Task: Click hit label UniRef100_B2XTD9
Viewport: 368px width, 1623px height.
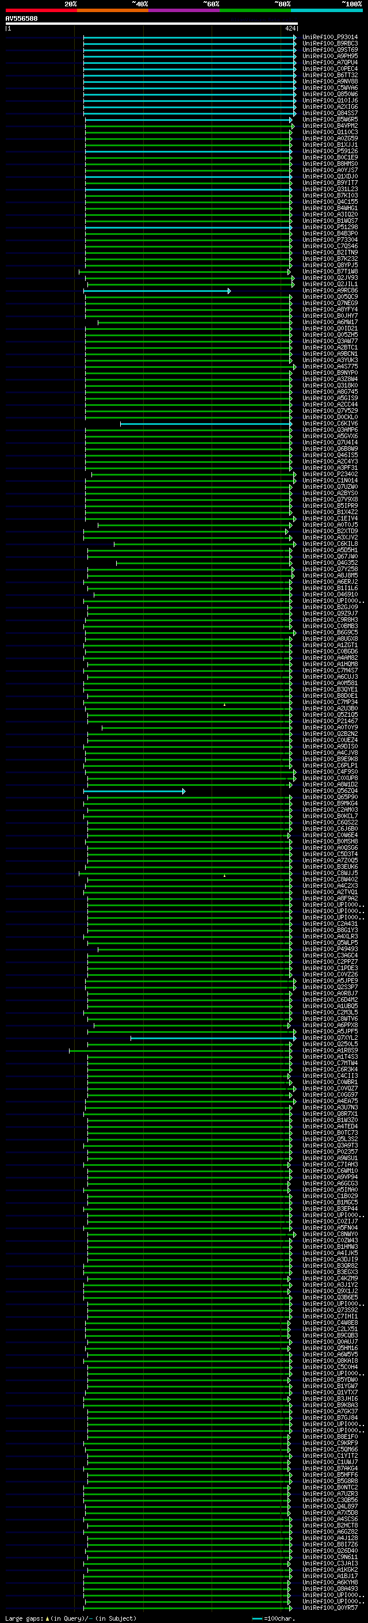Action: (330, 531)
